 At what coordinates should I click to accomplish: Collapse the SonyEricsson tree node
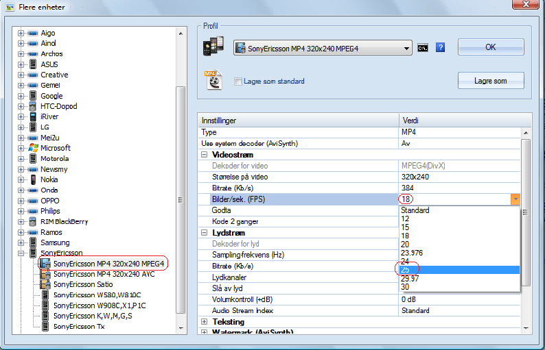[x=21, y=253]
